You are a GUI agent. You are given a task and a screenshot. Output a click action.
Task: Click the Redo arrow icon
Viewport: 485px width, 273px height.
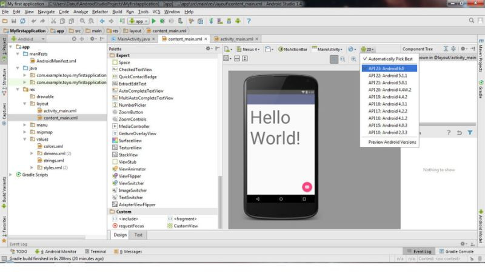pyautogui.click(x=42, y=21)
